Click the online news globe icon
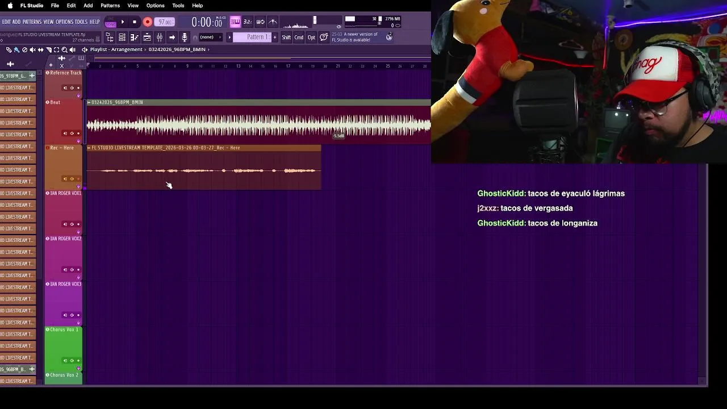 tap(389, 37)
